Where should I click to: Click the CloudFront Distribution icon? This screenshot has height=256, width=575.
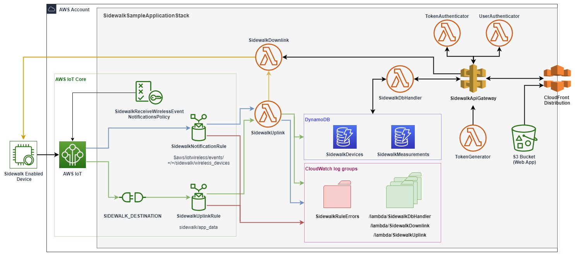[557, 78]
